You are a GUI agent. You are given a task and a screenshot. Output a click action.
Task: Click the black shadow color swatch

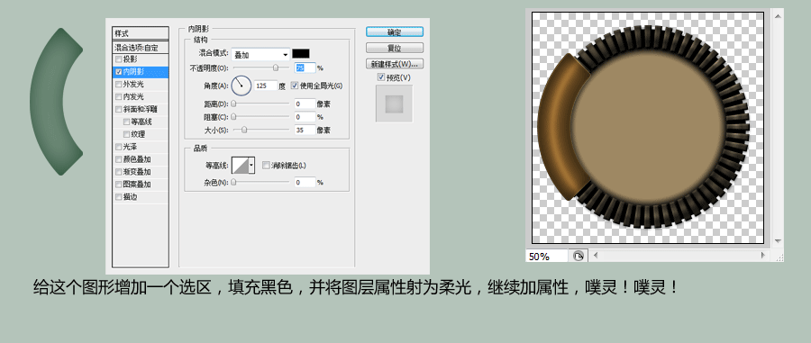(x=301, y=54)
